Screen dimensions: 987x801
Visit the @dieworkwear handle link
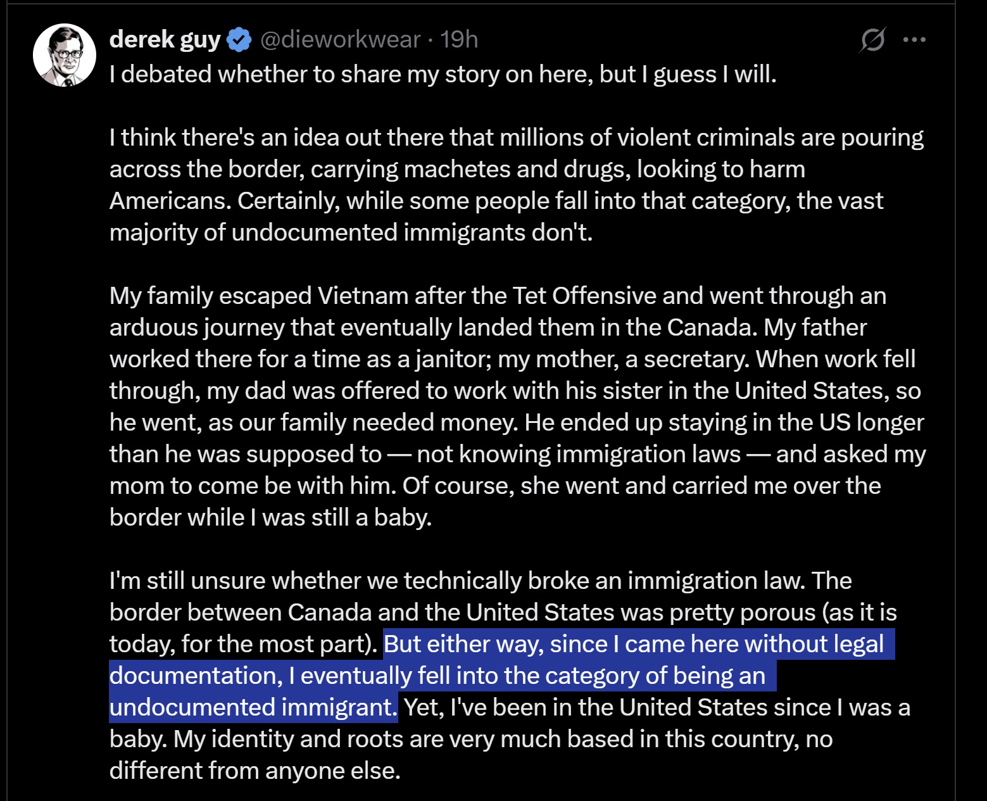point(340,40)
